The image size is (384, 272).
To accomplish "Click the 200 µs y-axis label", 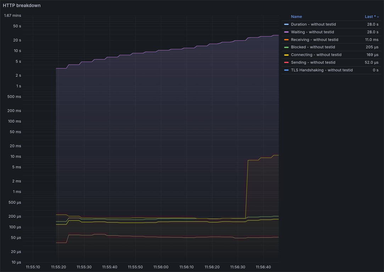I will pos(15,216).
